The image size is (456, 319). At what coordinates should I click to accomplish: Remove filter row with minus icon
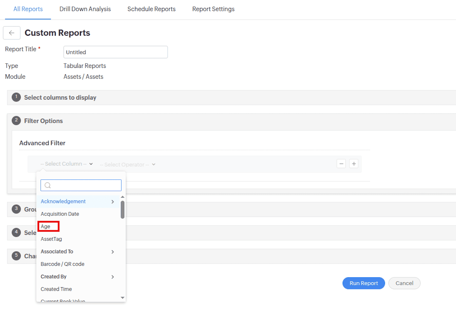point(341,164)
